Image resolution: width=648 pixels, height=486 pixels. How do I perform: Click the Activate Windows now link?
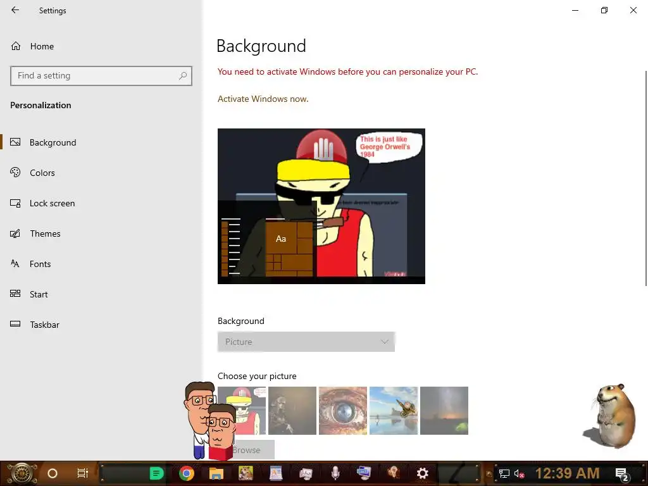[x=263, y=99]
